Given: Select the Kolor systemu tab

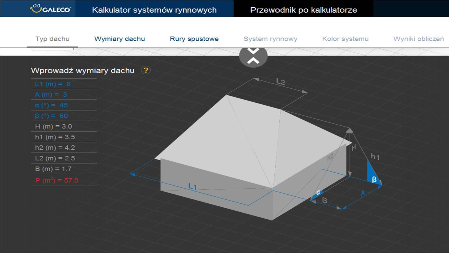Looking at the screenshot, I should click(x=345, y=39).
